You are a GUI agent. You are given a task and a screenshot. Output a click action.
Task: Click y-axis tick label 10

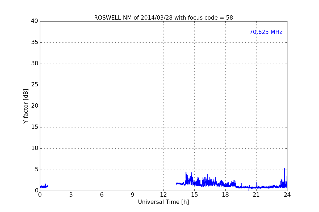click(35, 148)
